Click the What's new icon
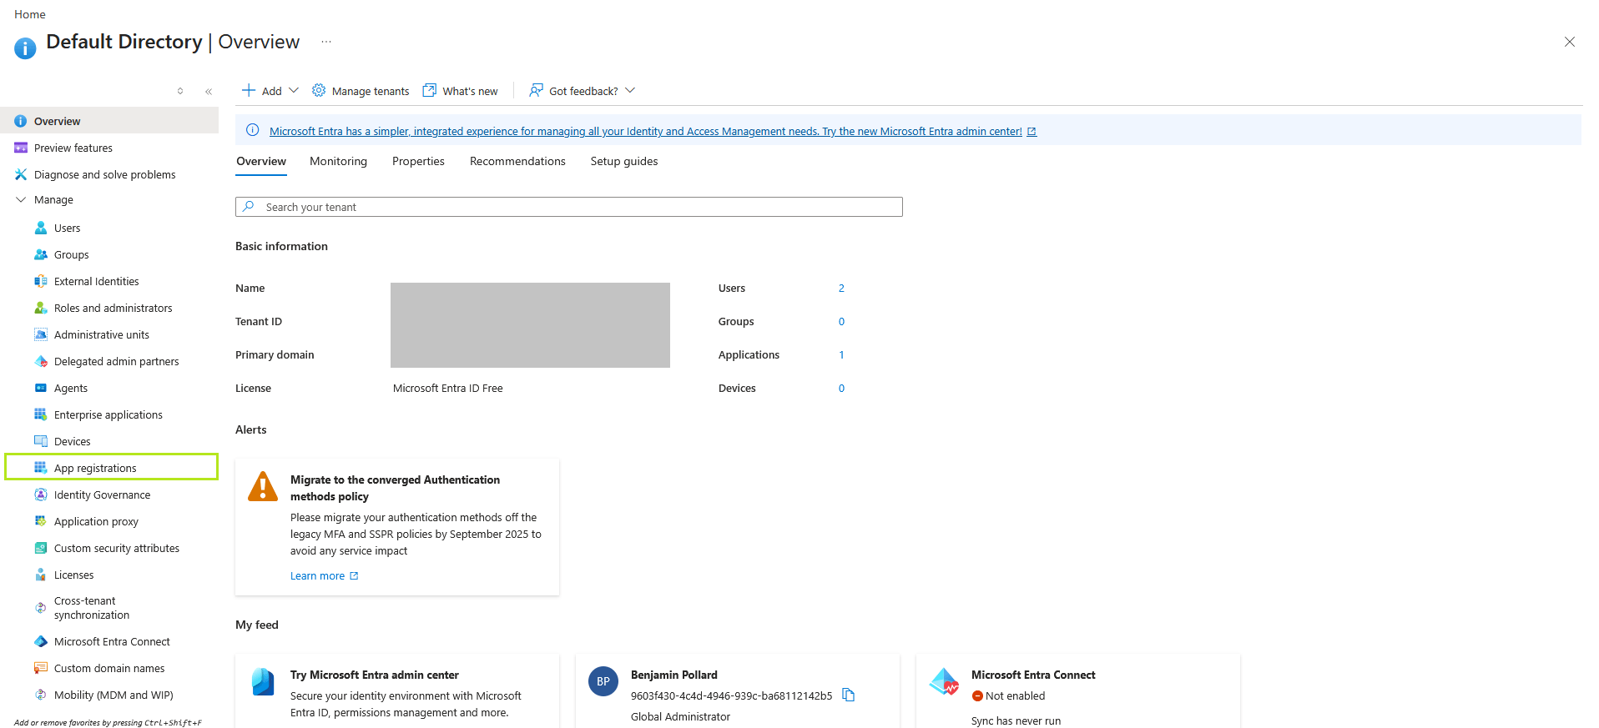Image resolution: width=1599 pixels, height=728 pixels. point(430,90)
